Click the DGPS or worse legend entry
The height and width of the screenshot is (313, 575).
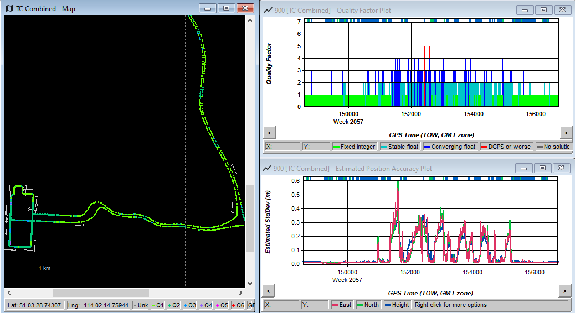point(506,147)
